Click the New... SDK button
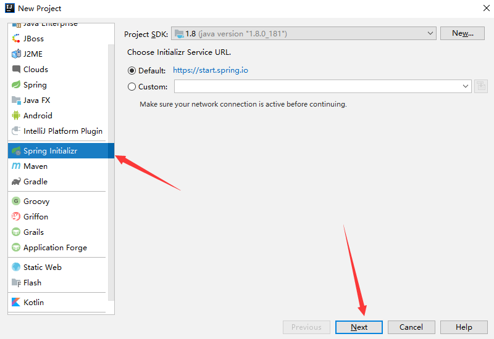494x339 pixels. point(462,33)
